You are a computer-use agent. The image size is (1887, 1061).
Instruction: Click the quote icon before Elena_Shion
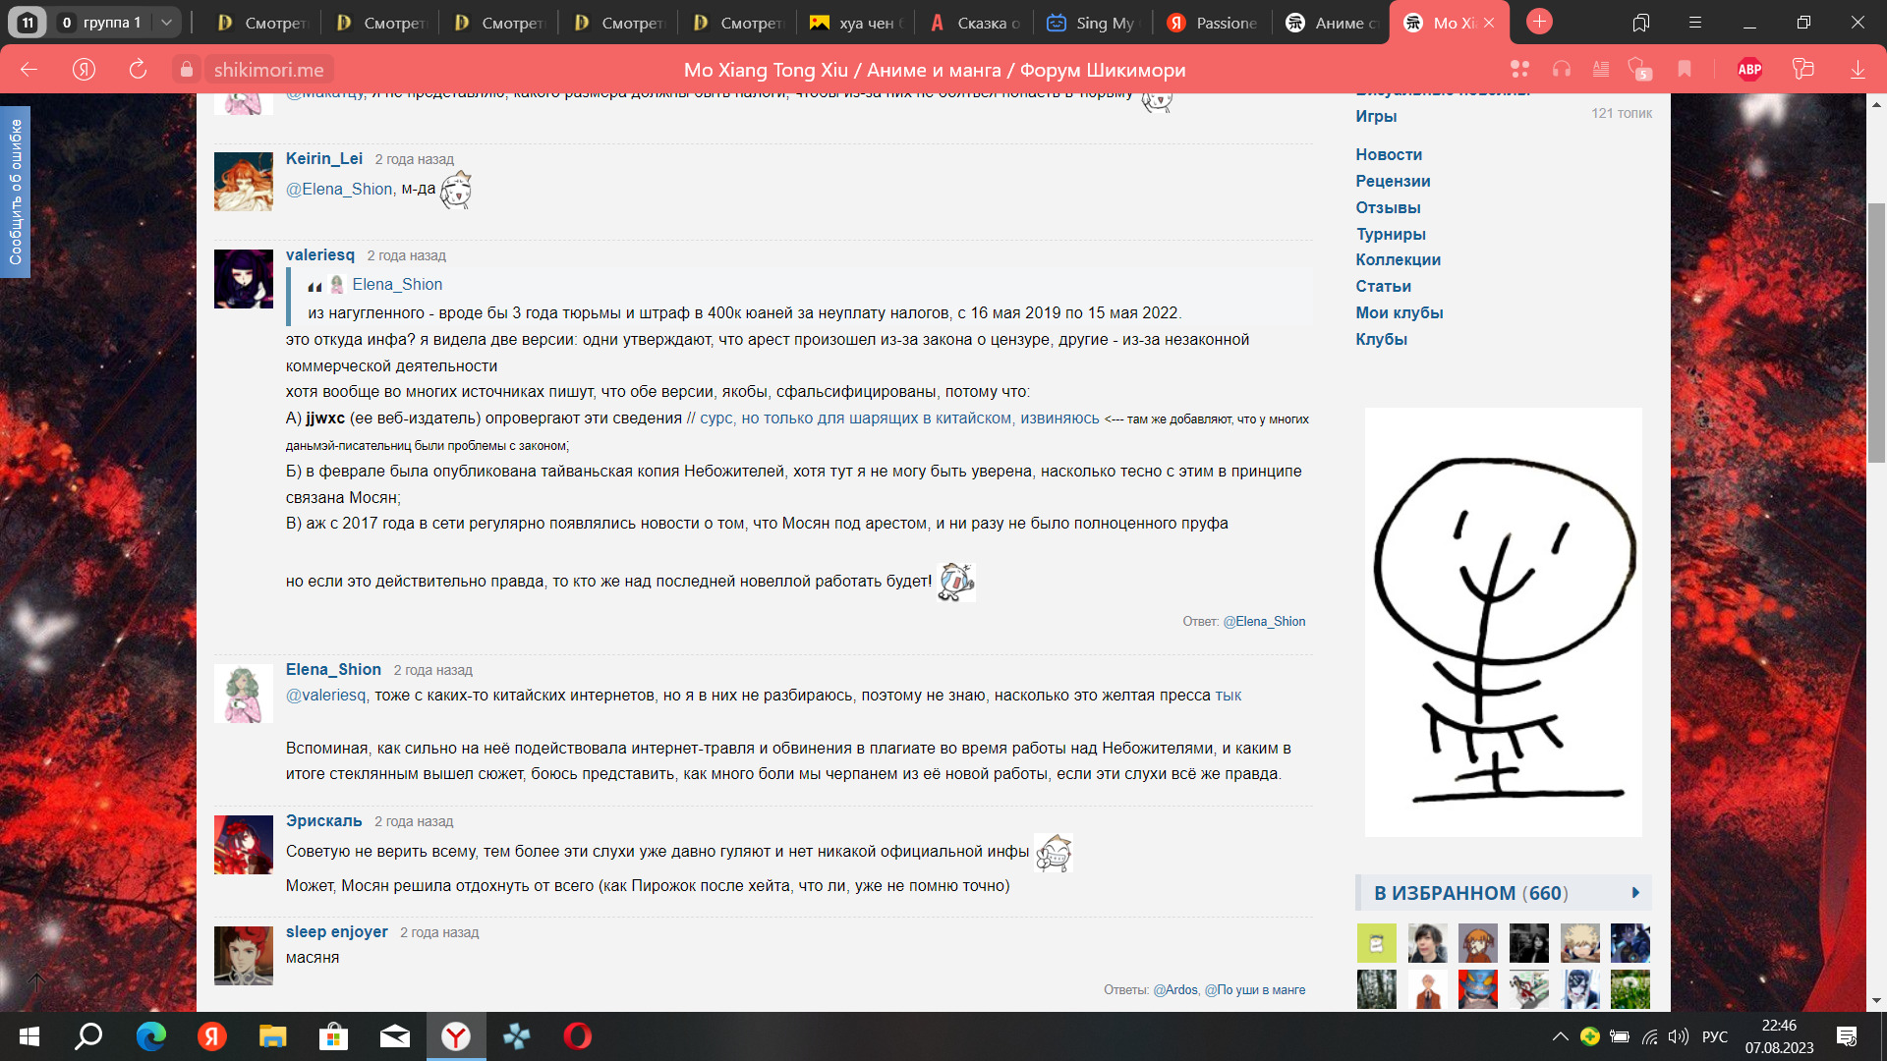(x=314, y=286)
